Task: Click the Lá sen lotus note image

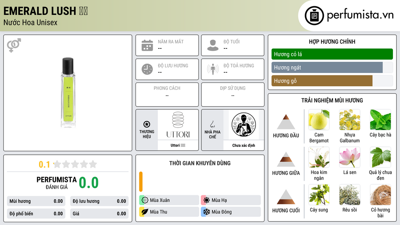Action: [x=350, y=157]
